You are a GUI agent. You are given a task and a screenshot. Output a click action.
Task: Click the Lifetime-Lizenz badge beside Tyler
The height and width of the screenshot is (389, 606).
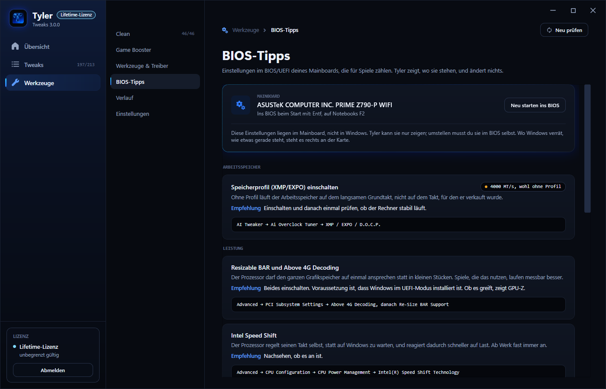click(x=76, y=15)
